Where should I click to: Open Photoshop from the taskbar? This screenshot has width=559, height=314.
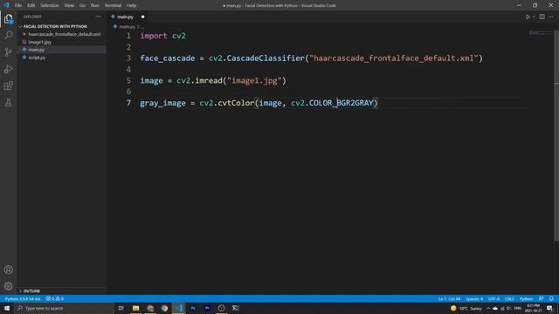[193, 308]
